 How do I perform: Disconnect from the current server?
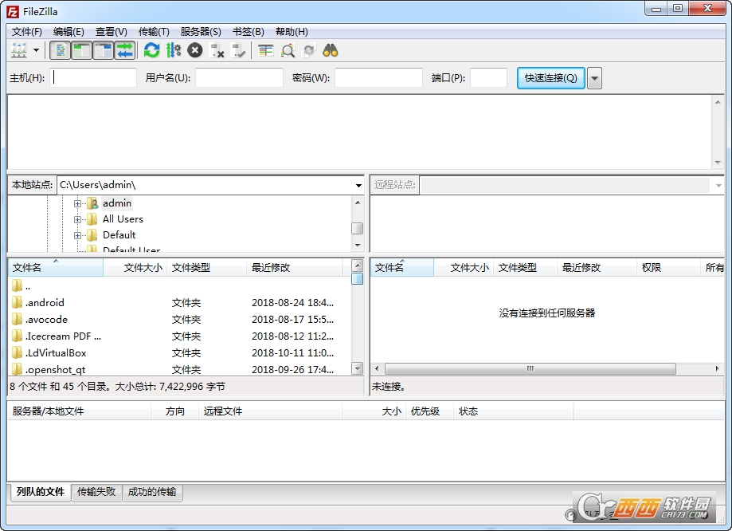click(x=215, y=50)
